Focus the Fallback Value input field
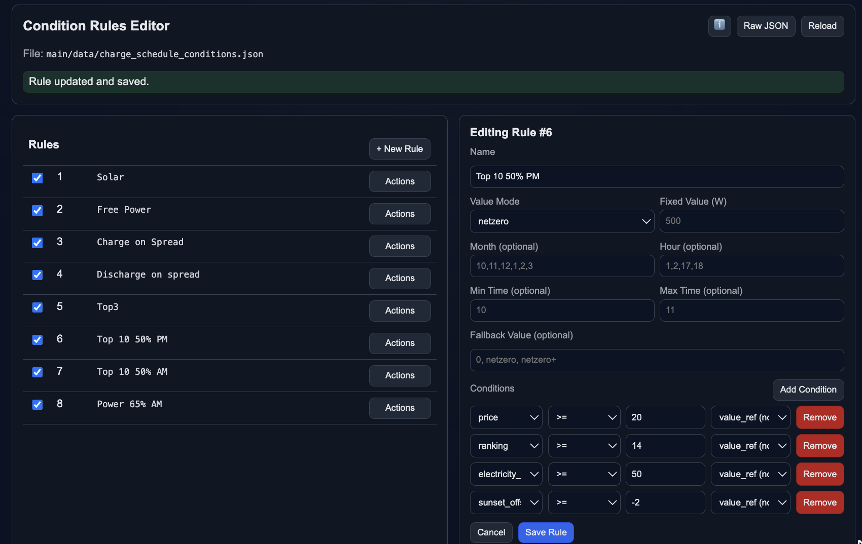The height and width of the screenshot is (544, 862). (657, 360)
